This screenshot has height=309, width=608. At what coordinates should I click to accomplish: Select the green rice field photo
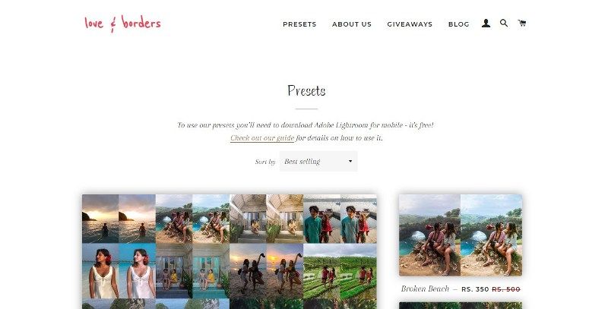(340, 271)
